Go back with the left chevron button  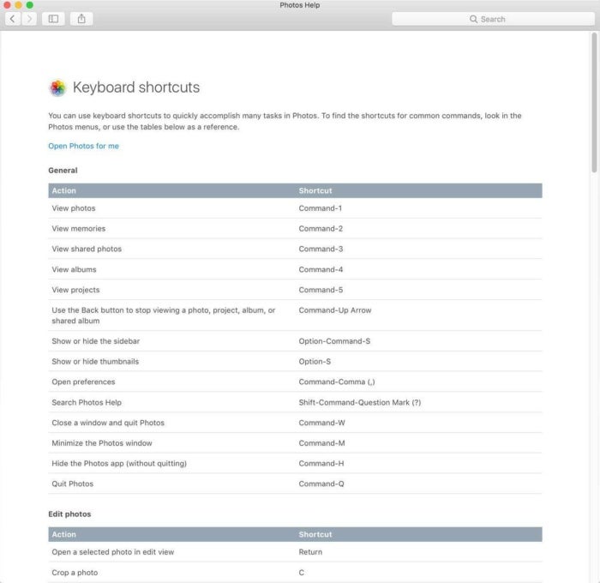(13, 19)
